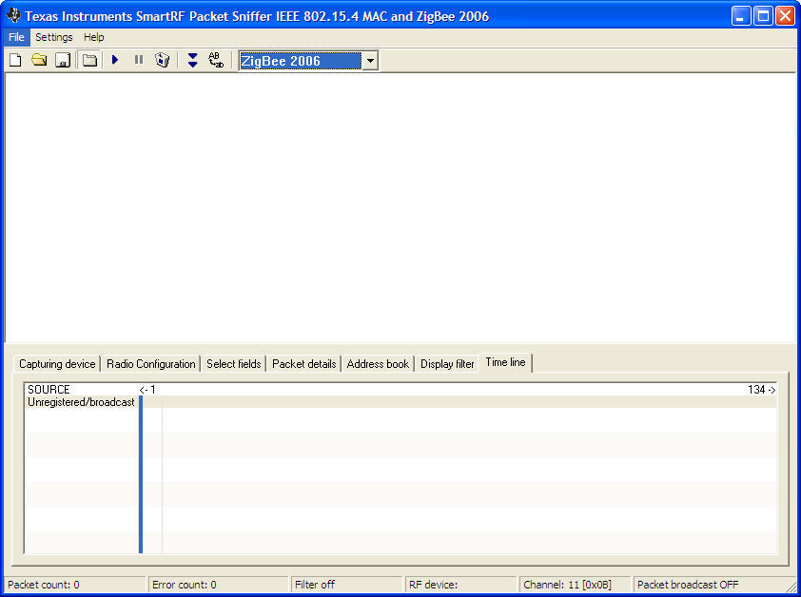The height and width of the screenshot is (597, 801).
Task: Open the address book naming tool
Action: click(215, 59)
